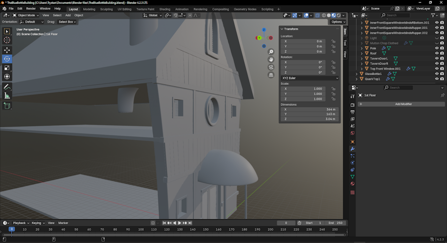The image size is (447, 243).
Task: Select the Move tool in the toolbar
Action: tap(7, 50)
